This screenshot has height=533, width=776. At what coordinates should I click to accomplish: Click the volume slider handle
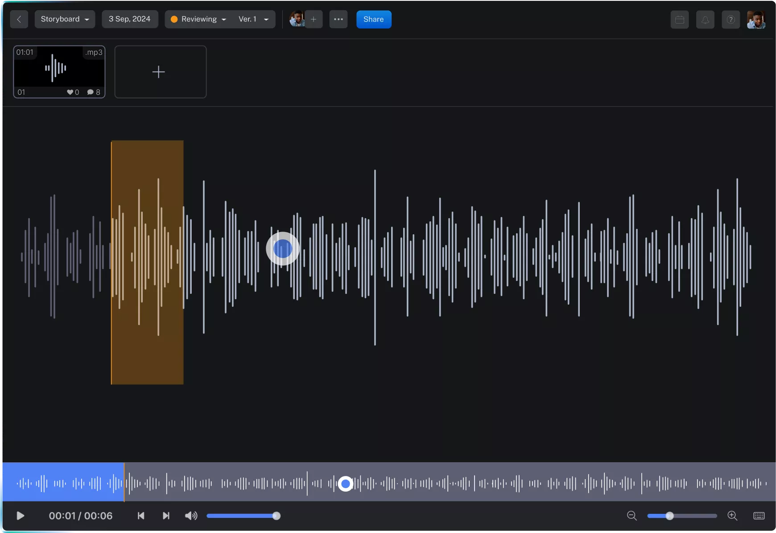277,516
